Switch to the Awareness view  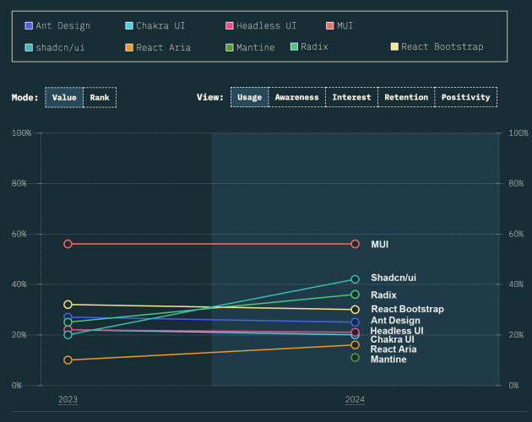click(297, 97)
